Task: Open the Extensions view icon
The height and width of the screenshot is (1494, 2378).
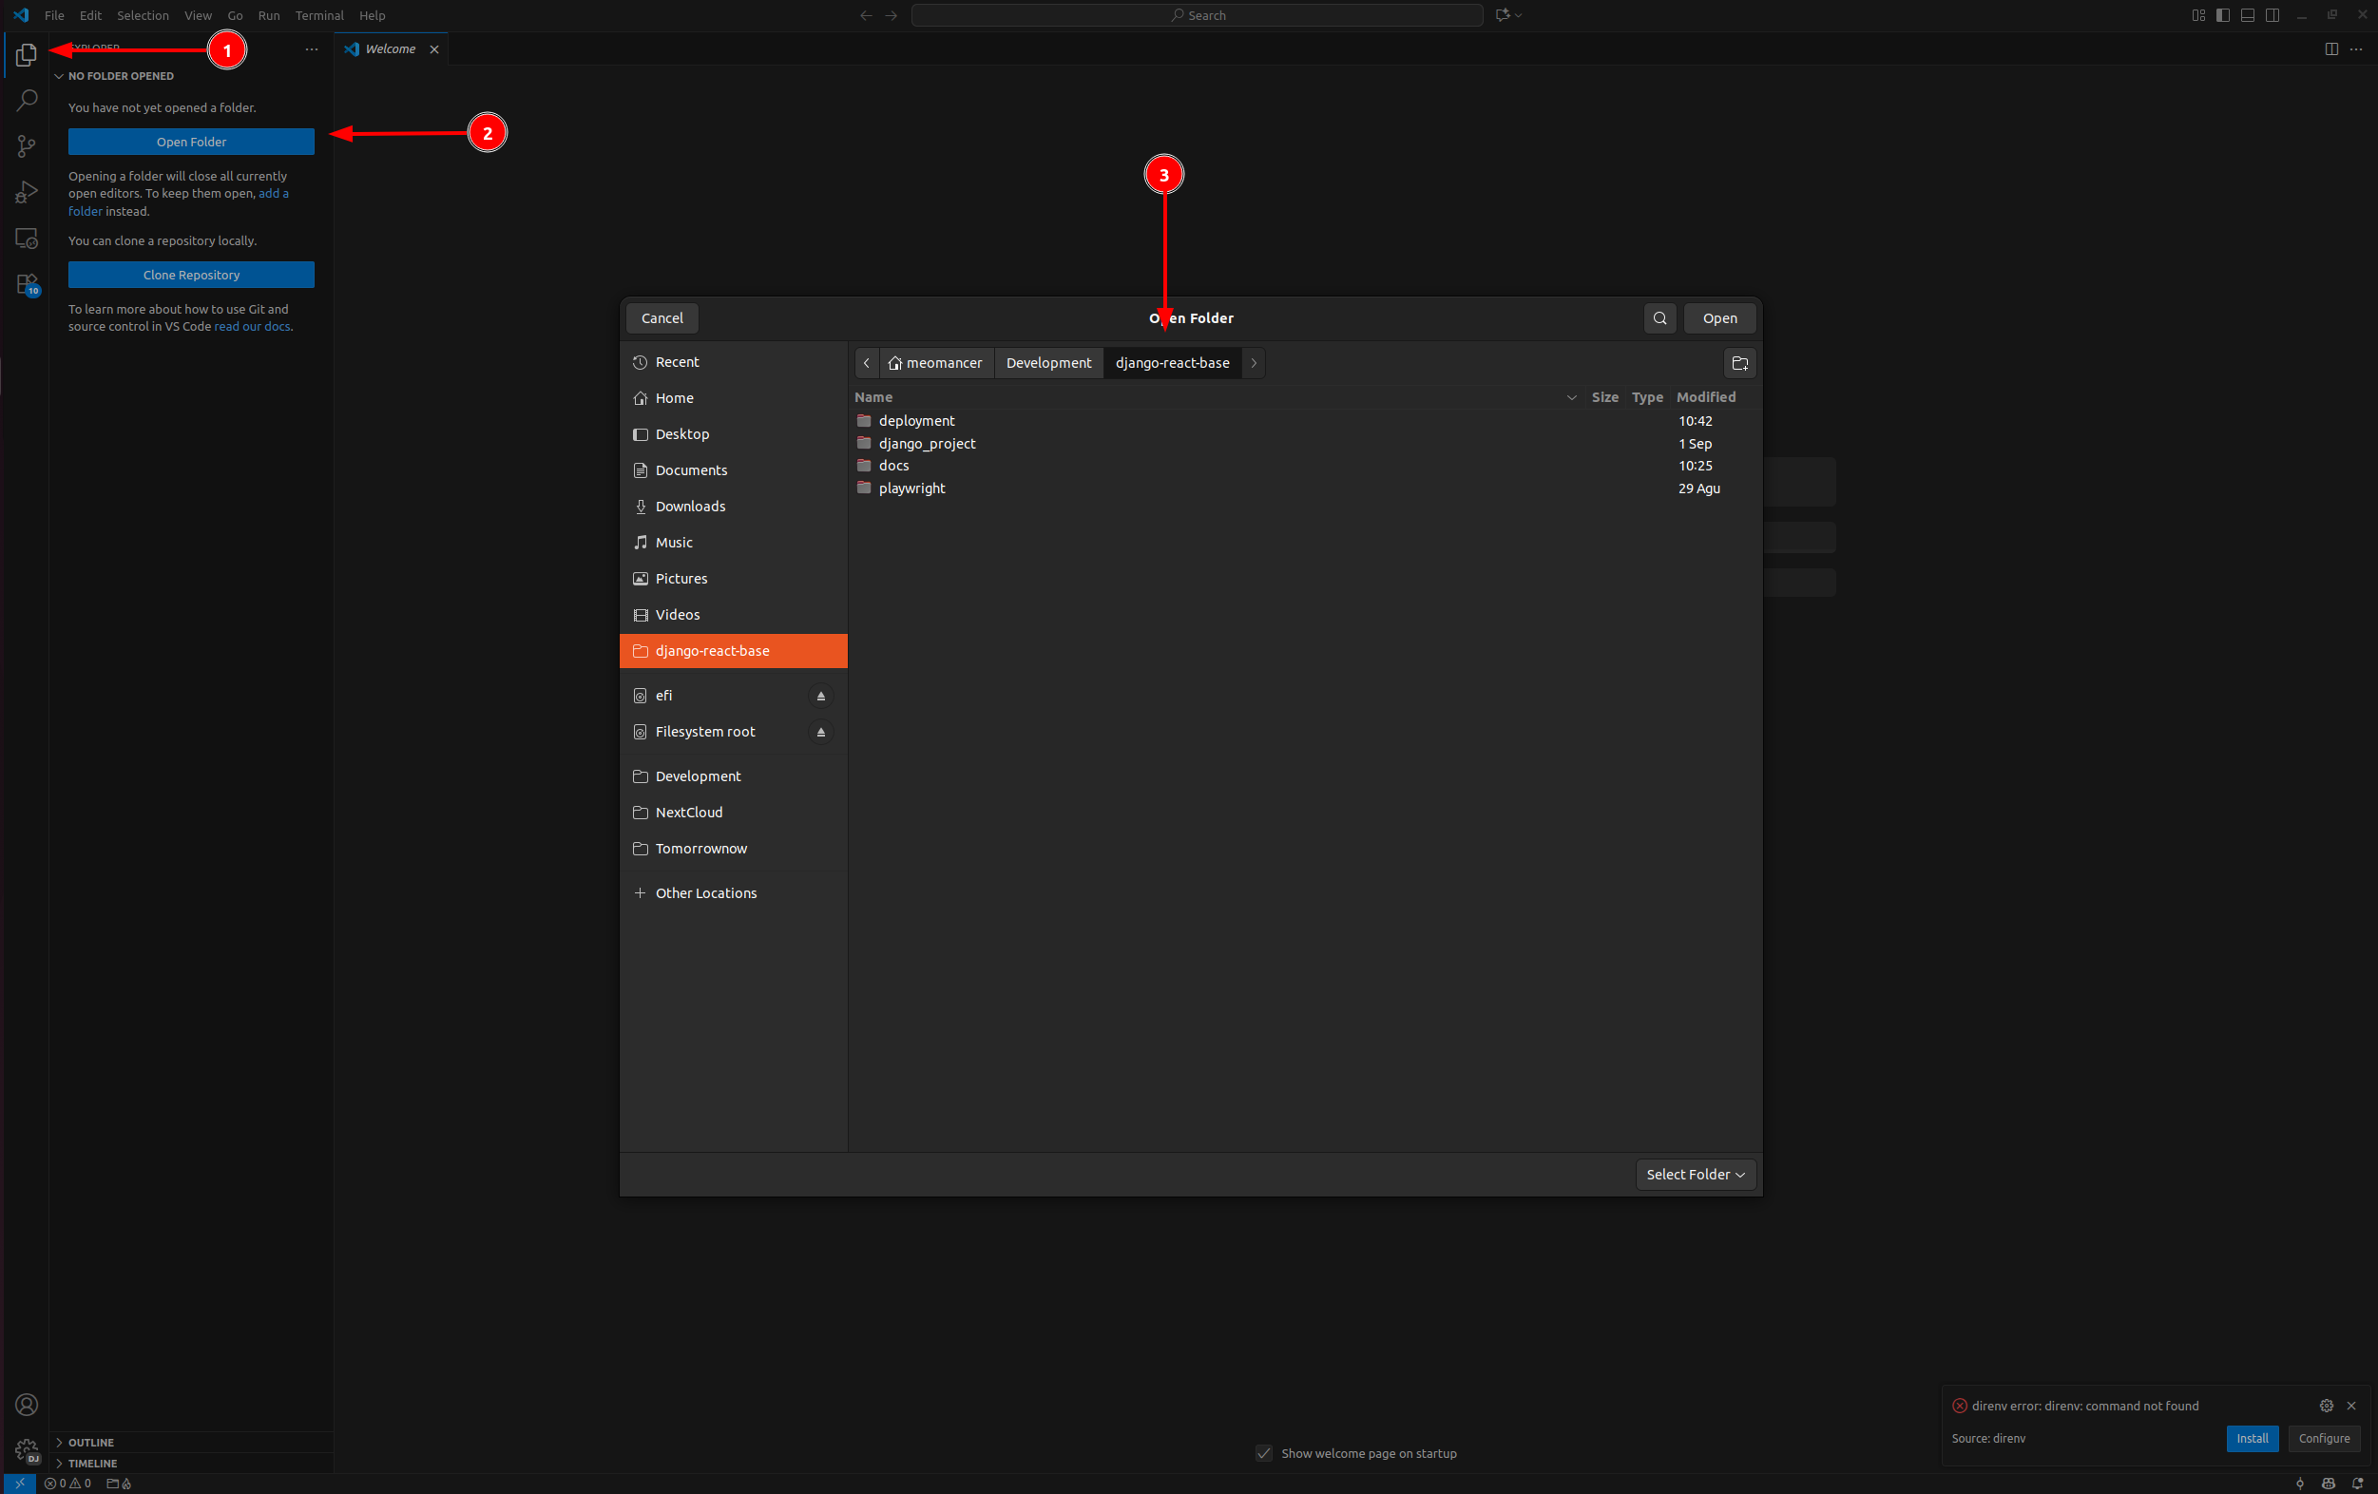Action: (x=27, y=284)
